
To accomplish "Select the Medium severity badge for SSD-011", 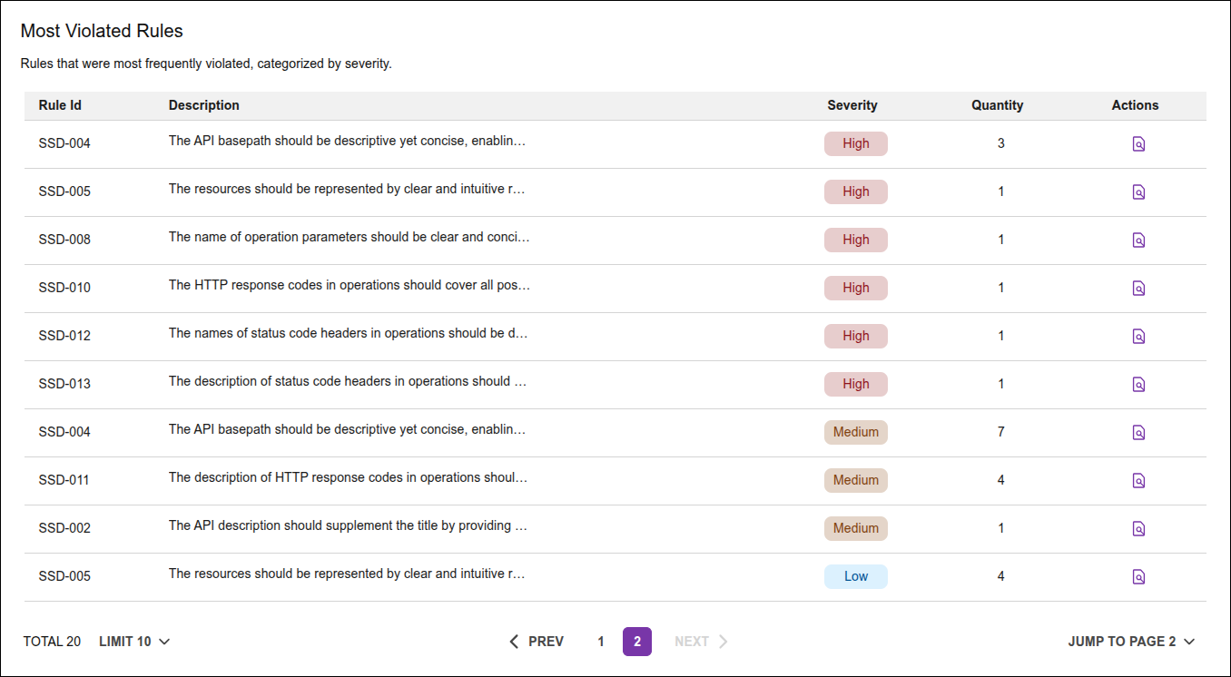I will point(855,480).
